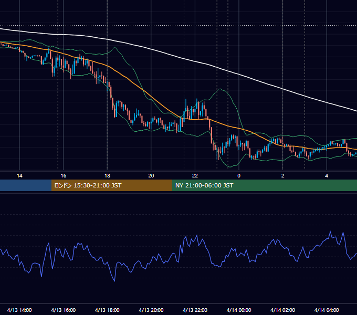Click the '4' hour label on price chart axis
The height and width of the screenshot is (315, 357).
[x=327, y=175]
